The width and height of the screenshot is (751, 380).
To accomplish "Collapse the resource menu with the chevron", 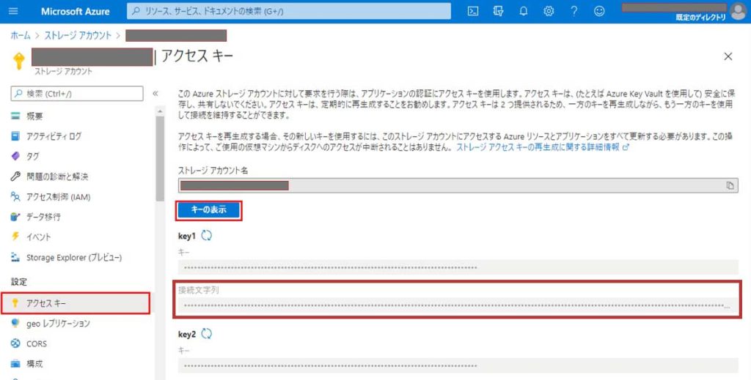I will 155,94.
